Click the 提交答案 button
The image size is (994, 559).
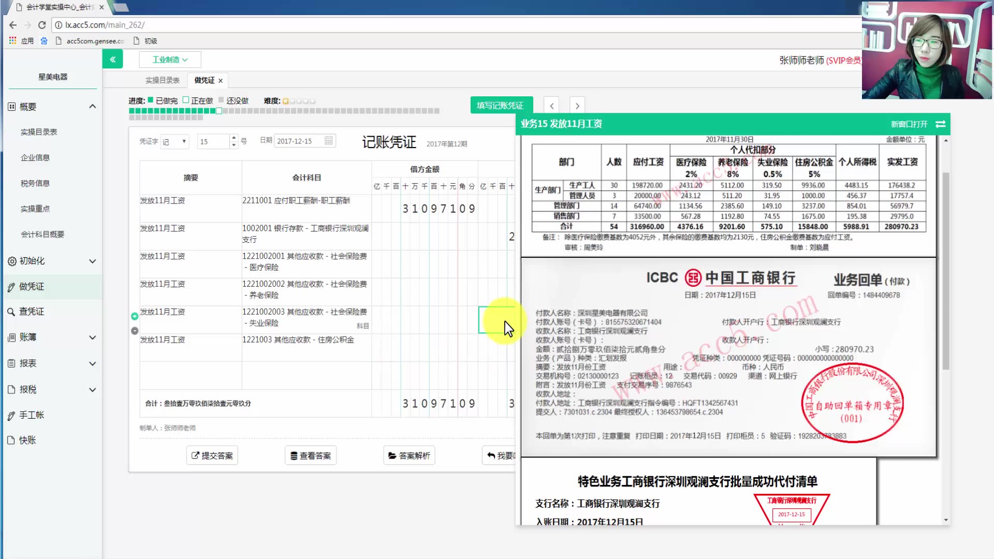212,455
